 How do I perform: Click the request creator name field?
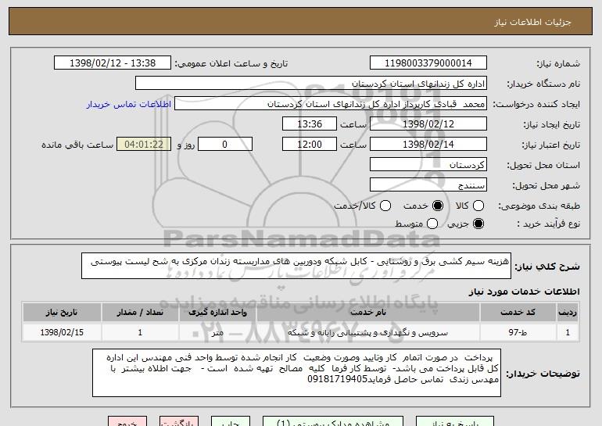point(331,104)
